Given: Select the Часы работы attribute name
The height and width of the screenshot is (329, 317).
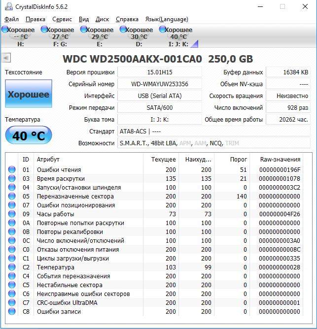Looking at the screenshot, I should (55, 214).
